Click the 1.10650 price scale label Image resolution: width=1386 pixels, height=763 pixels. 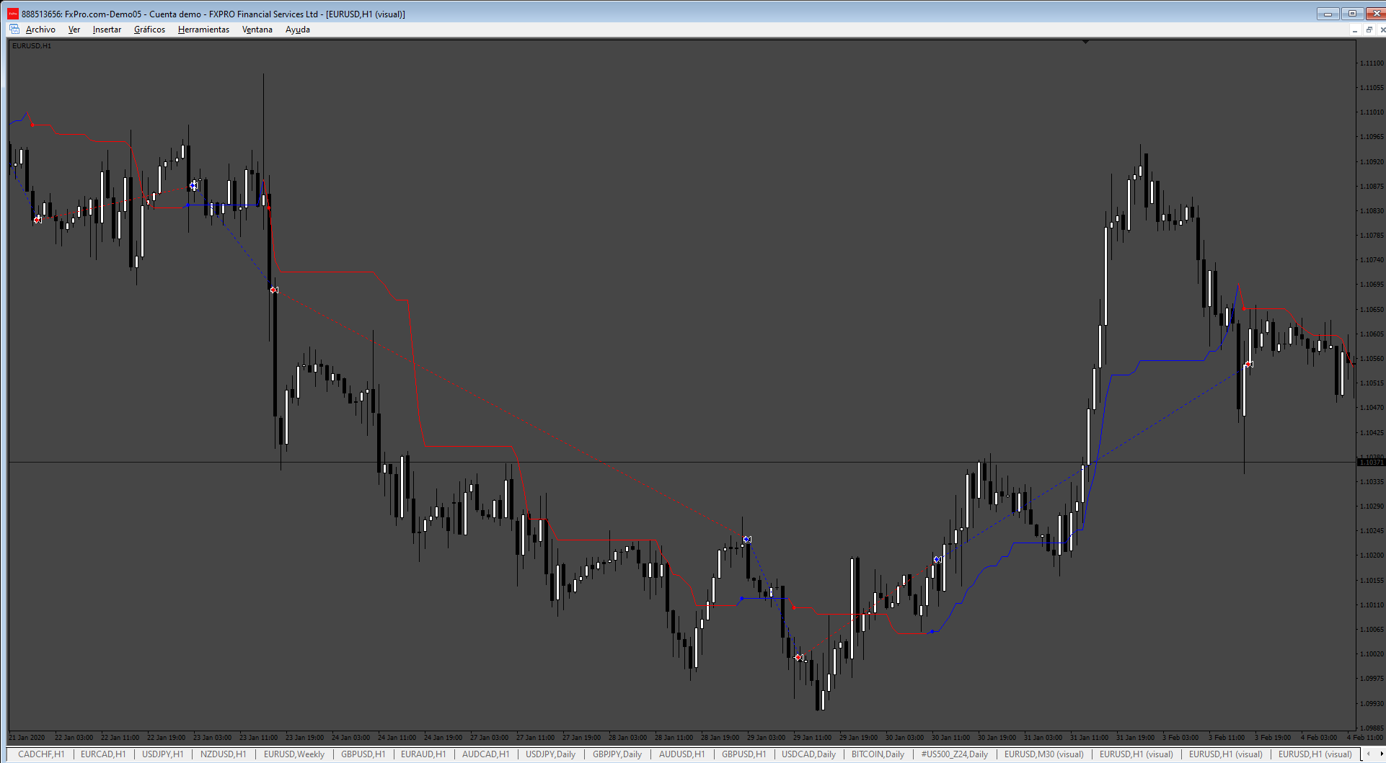(x=1372, y=309)
